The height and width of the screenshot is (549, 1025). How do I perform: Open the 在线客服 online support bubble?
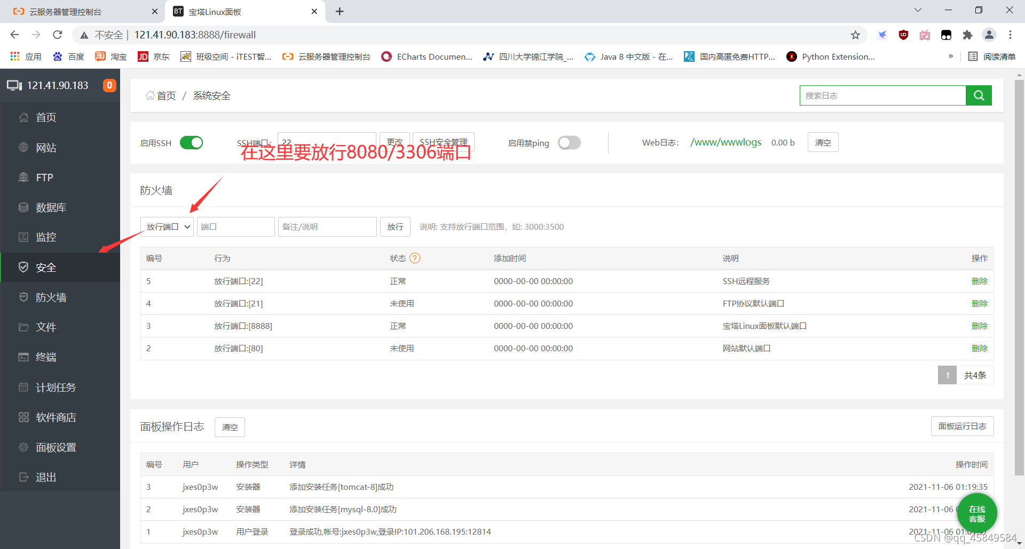coord(977,514)
